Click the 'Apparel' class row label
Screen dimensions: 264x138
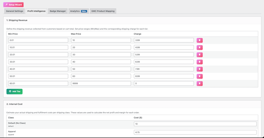pos(12,131)
